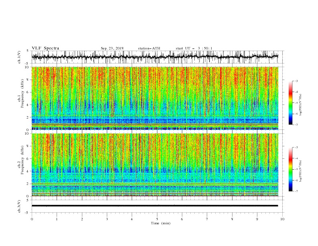Click the "-3" tick on ch.1 colorbar

(x=296, y=81)
